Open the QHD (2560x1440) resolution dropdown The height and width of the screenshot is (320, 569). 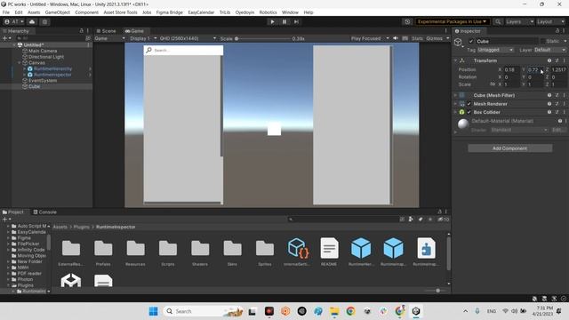(x=188, y=38)
